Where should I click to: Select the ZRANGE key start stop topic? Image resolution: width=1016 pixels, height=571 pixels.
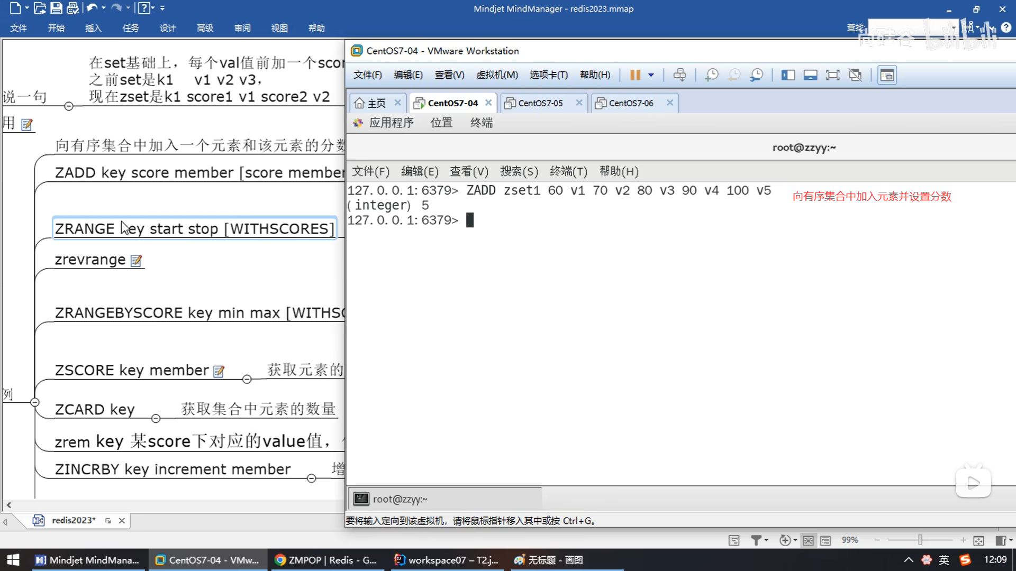click(x=194, y=228)
